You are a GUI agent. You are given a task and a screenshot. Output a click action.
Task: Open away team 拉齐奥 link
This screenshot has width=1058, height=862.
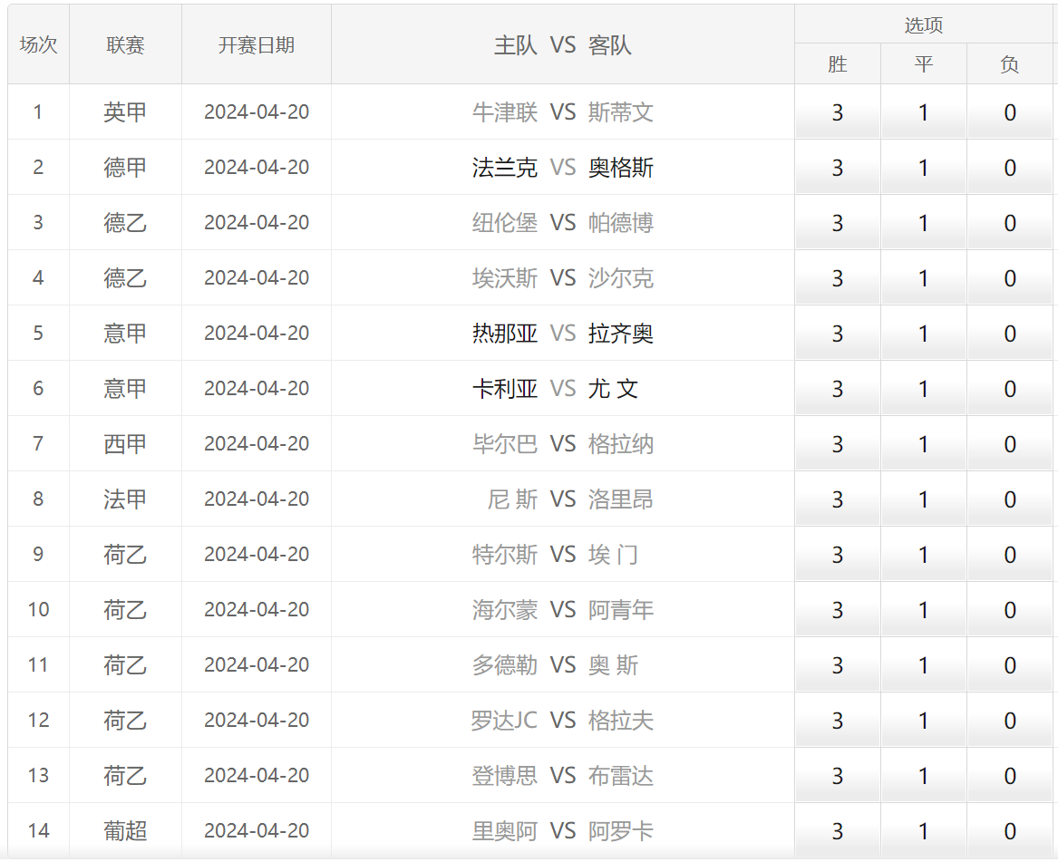[x=621, y=334]
